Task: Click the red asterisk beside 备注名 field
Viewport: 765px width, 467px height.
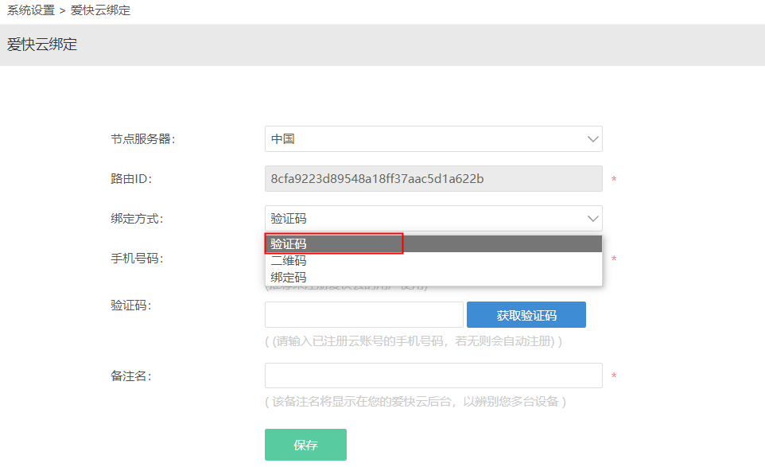Action: [x=614, y=376]
